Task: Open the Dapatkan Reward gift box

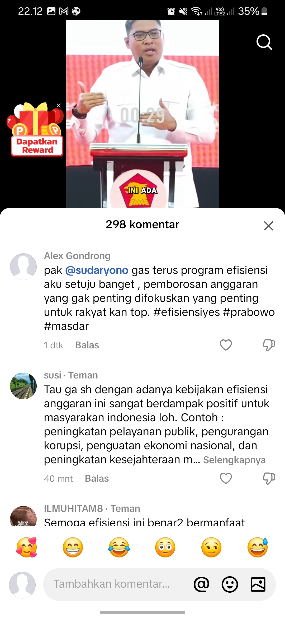Action: click(x=36, y=129)
